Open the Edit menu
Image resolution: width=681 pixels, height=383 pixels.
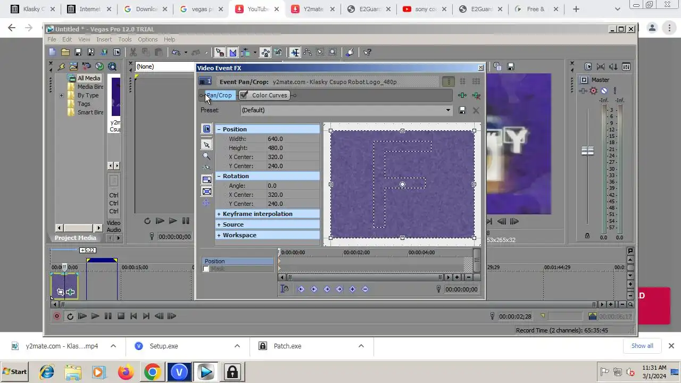coord(67,39)
